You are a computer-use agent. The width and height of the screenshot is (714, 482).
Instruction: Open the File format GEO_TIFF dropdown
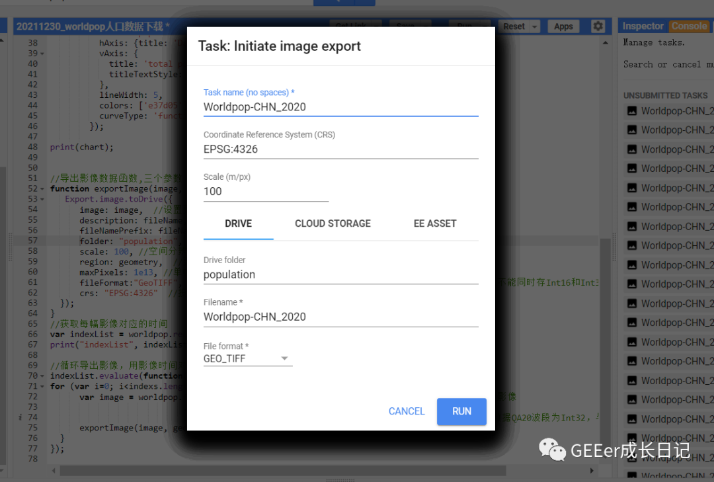248,358
